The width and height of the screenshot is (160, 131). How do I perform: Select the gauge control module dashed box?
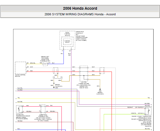click(x=20, y=68)
